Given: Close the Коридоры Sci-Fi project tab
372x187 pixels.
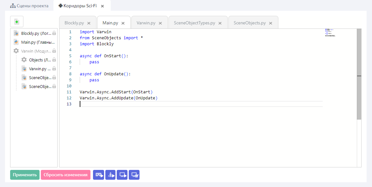Looking at the screenshot, I should [x=102, y=6].
